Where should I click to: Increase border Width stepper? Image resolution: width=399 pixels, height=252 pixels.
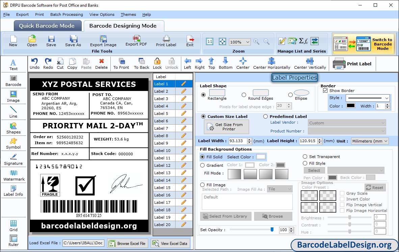[x=387, y=104]
